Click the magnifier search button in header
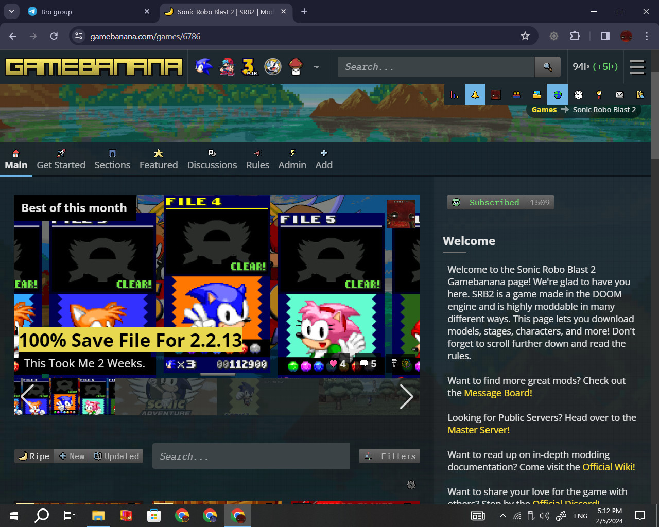Screen dimensions: 659x527 coord(548,67)
